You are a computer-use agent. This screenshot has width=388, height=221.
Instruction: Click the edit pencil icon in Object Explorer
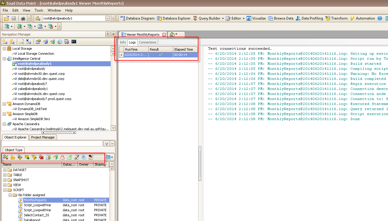pos(77,157)
